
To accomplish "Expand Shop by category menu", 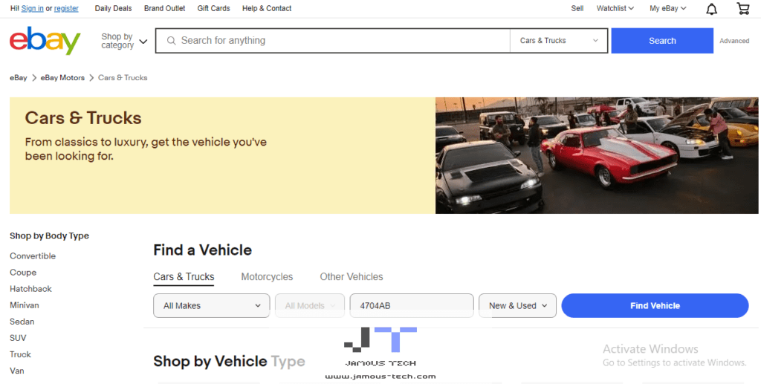I will (x=124, y=41).
